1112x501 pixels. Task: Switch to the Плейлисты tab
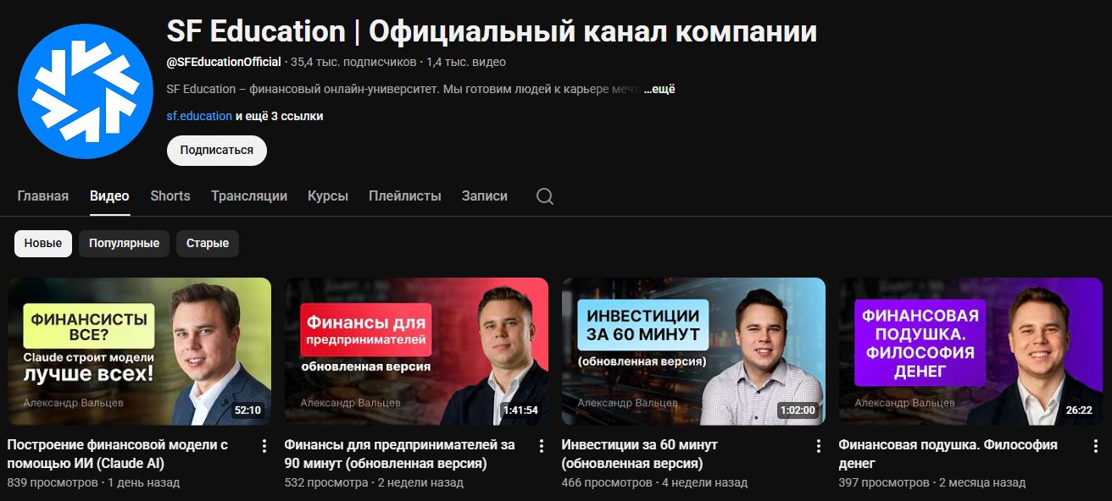405,195
